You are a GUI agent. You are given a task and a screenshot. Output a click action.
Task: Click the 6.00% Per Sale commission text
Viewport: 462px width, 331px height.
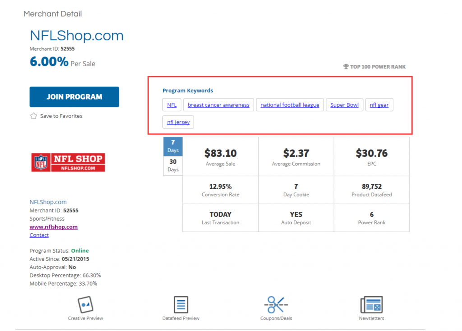coord(62,62)
